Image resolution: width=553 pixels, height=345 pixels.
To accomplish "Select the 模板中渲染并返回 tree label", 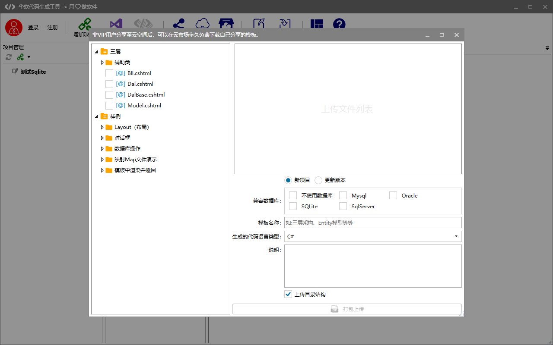I will point(135,170).
